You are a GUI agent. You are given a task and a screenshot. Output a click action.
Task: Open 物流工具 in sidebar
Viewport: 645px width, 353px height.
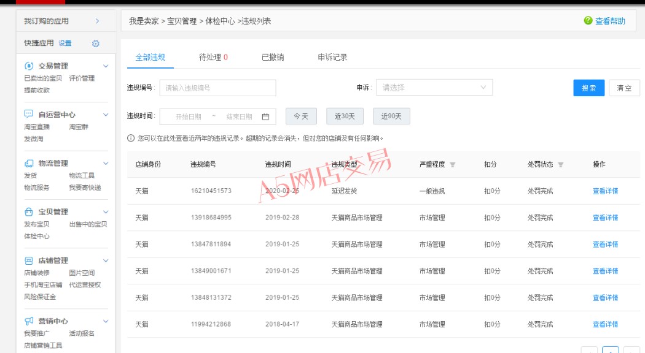(82, 175)
